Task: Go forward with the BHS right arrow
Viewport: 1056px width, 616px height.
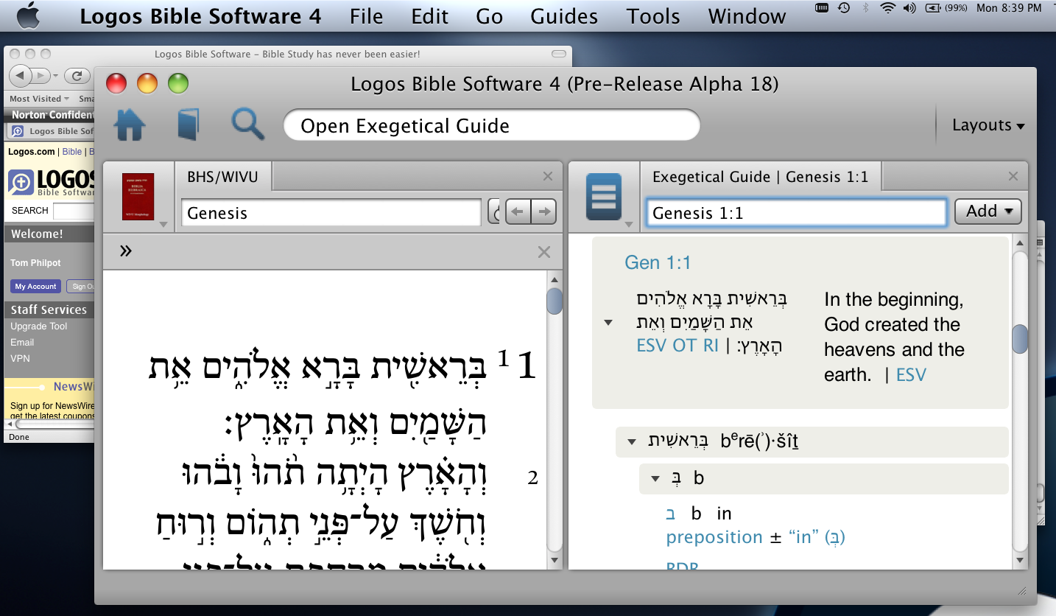Action: pos(543,212)
